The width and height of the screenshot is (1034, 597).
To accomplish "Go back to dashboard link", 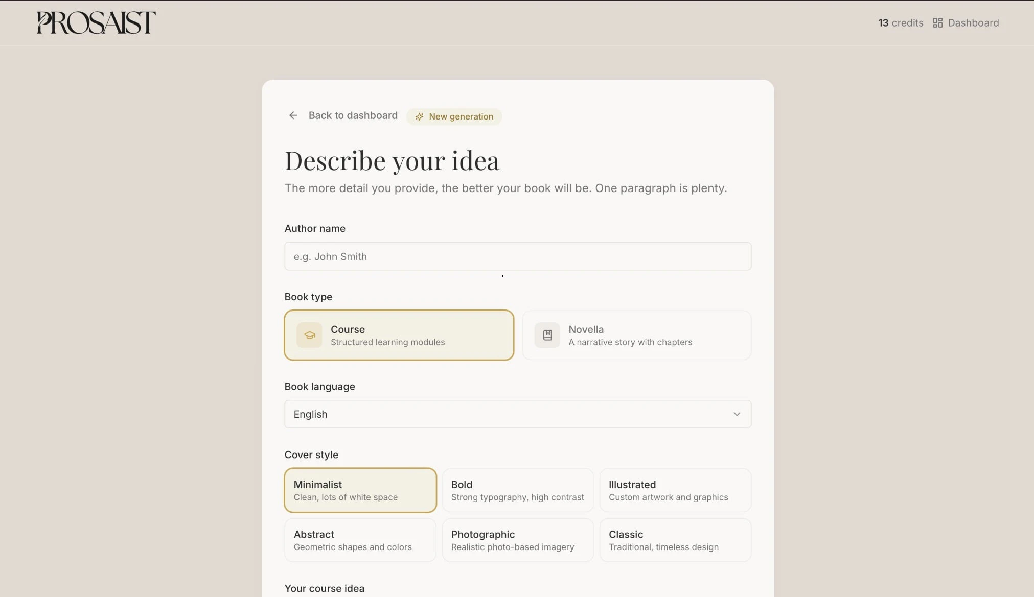I will 353,115.
